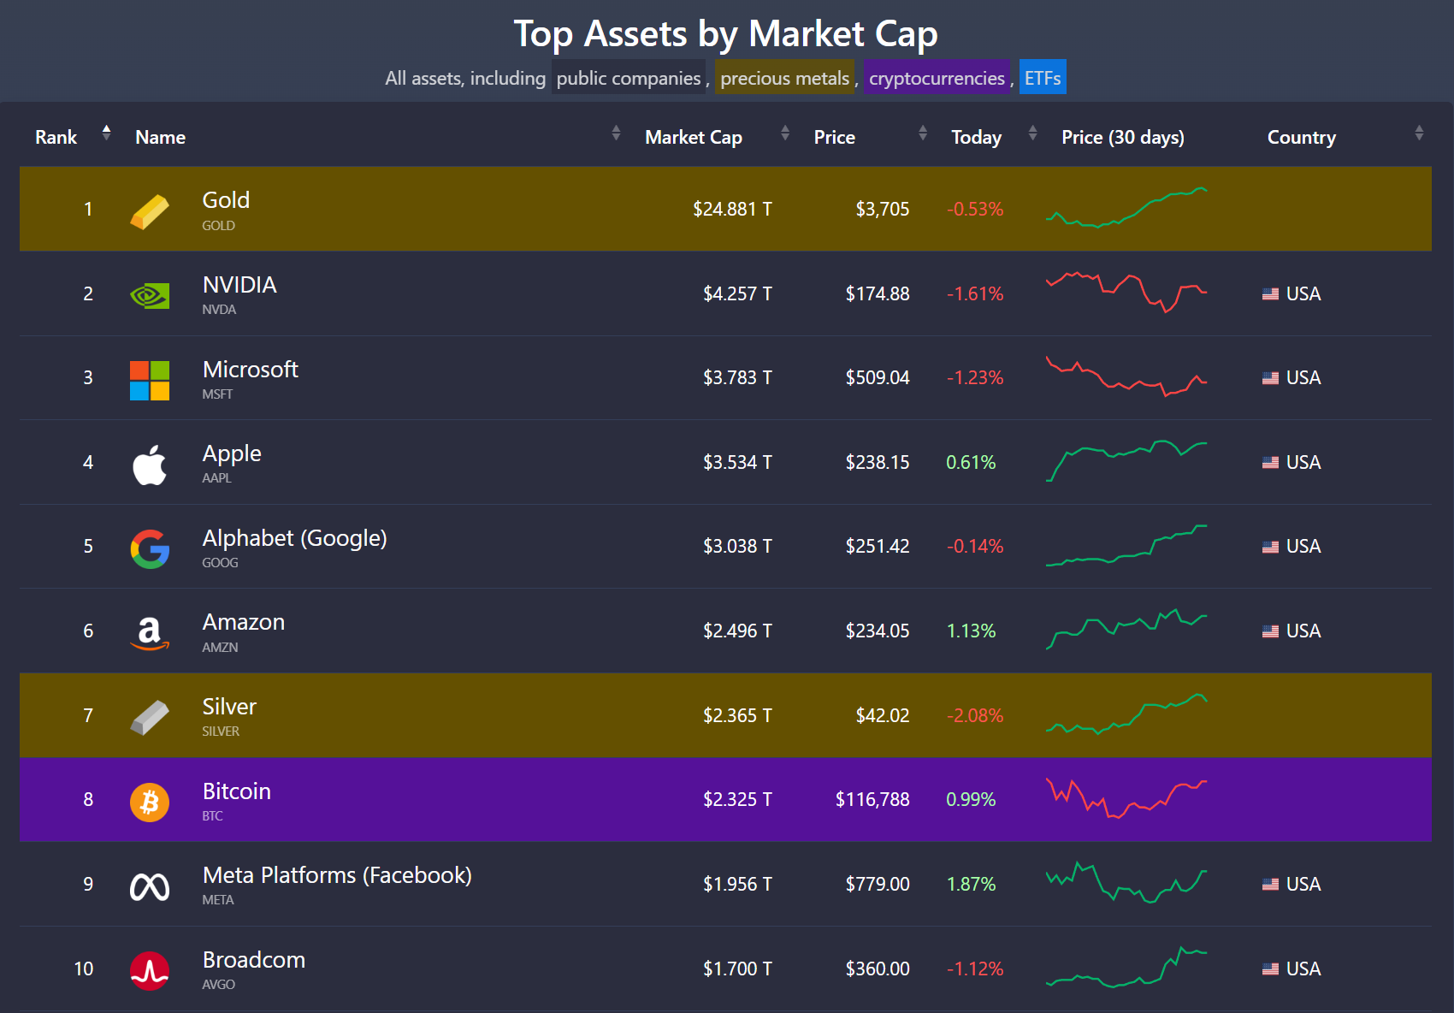Viewport: 1454px width, 1013px height.
Task: Click the Today column header
Action: tap(976, 137)
